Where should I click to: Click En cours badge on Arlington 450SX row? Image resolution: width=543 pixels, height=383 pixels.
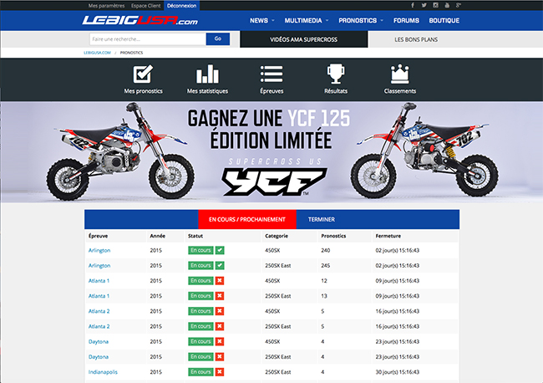pos(200,250)
